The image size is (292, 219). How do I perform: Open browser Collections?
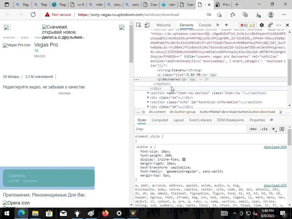pos(245,15)
